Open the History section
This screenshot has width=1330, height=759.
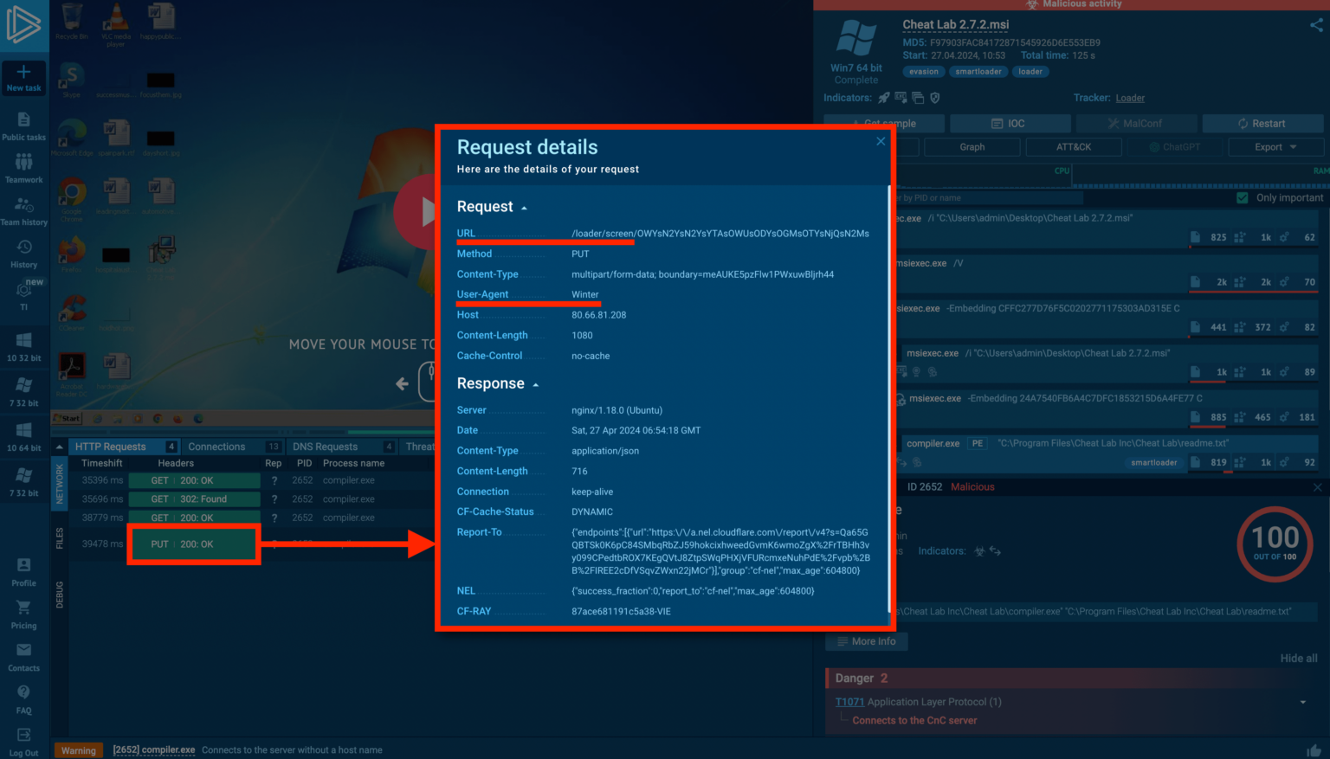[x=24, y=254]
